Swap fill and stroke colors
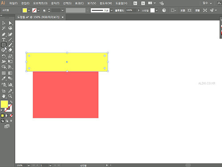Viewport: 222px width, 167px height. (11, 102)
